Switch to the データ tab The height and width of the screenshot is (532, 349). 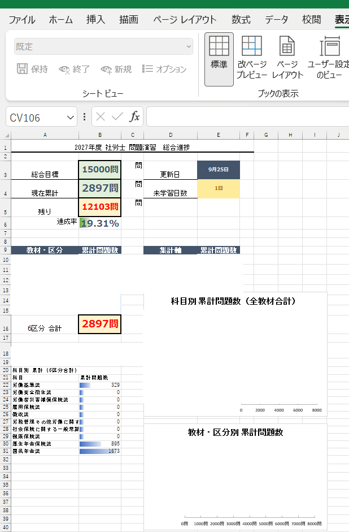pos(277,20)
